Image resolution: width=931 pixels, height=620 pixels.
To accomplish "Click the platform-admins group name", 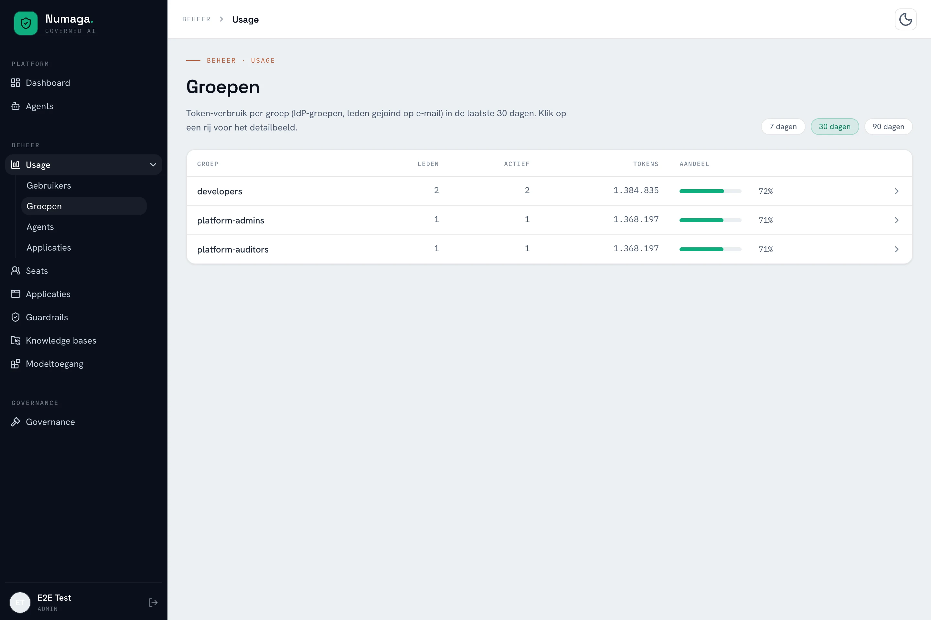I will coord(231,220).
